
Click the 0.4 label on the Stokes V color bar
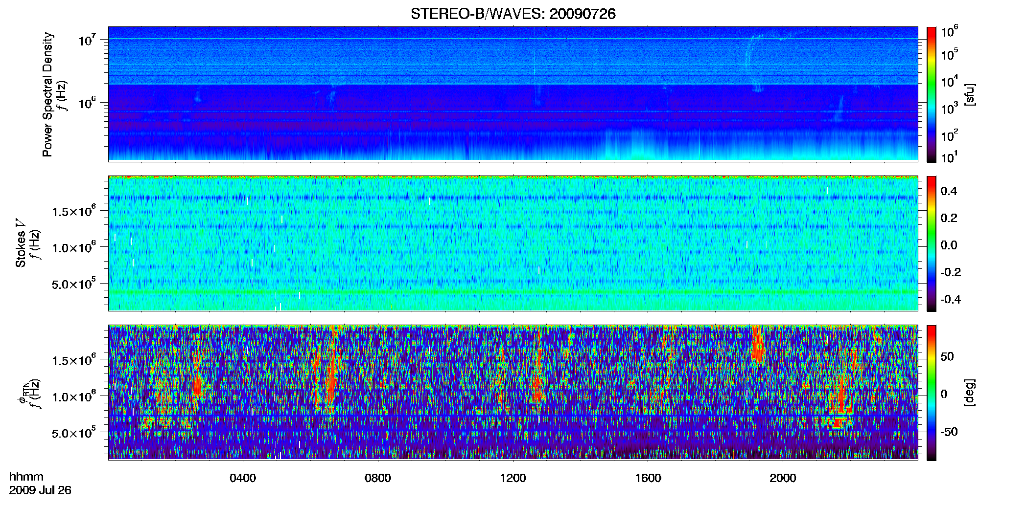click(x=949, y=191)
